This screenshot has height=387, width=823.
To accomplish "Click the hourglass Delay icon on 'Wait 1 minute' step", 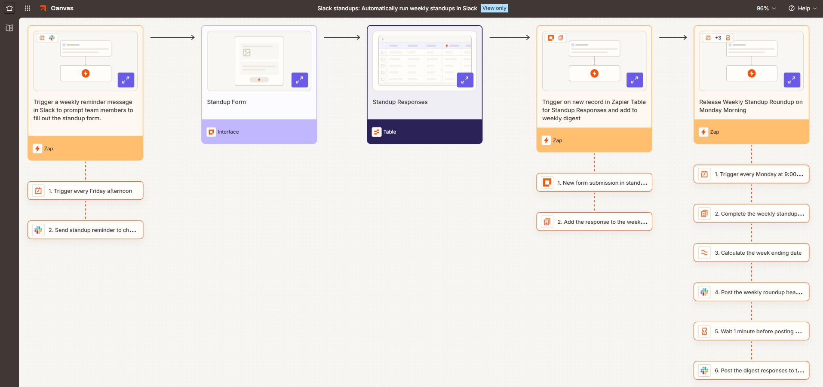I will [x=704, y=331].
